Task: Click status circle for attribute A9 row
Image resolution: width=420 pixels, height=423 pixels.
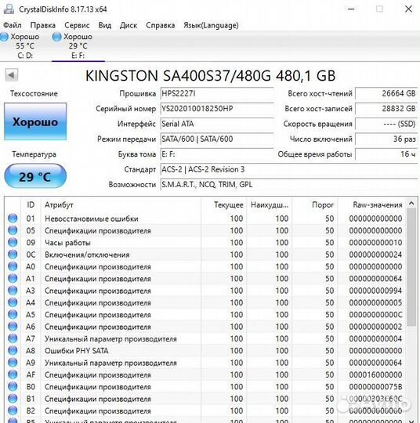Action: click(13, 363)
